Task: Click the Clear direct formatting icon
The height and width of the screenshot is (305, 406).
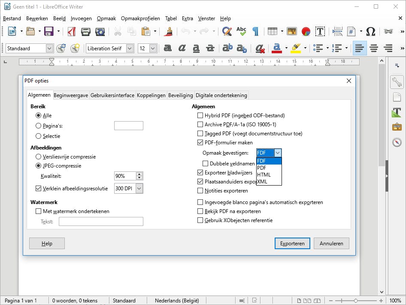Action: coord(260,48)
